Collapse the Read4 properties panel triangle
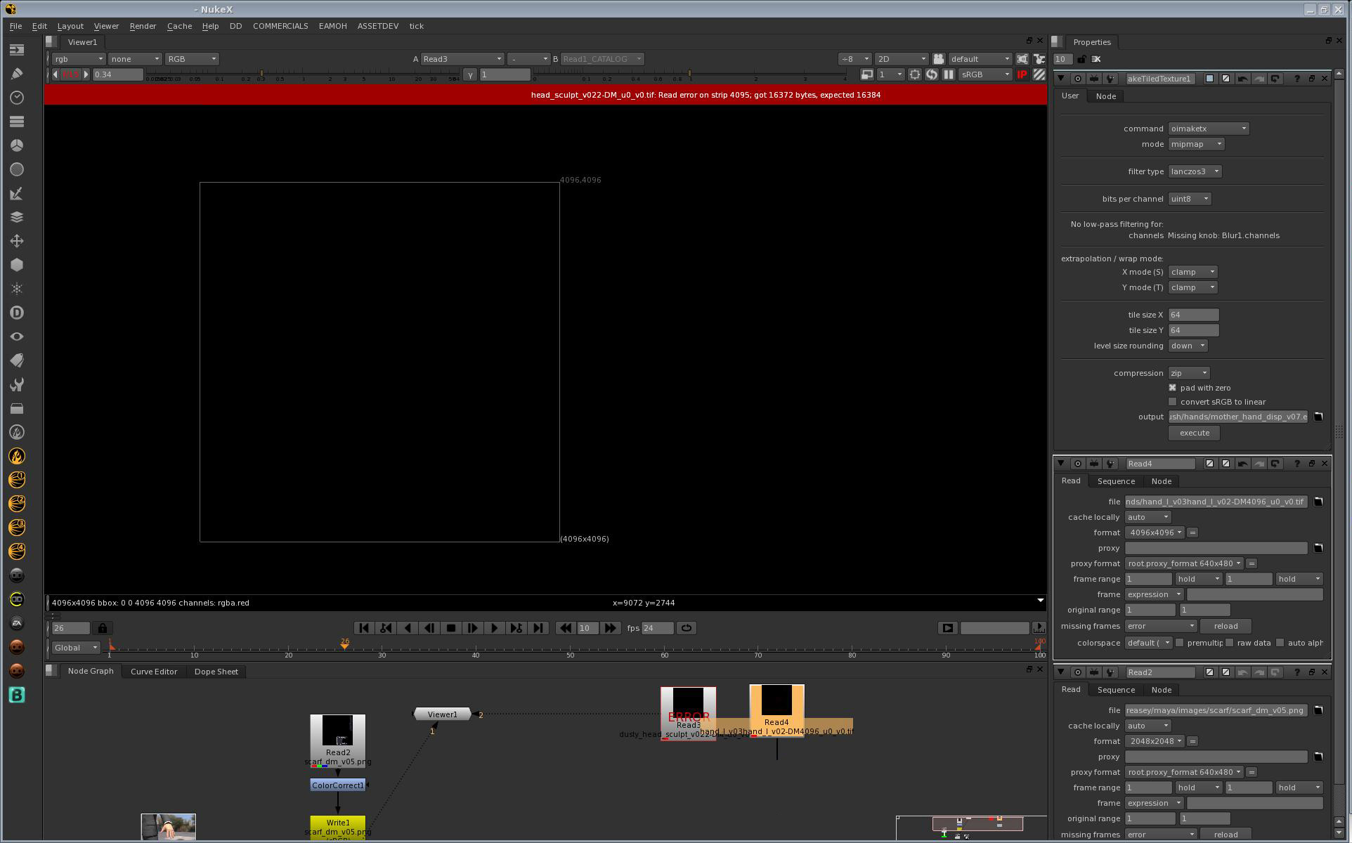Image resolution: width=1352 pixels, height=843 pixels. 1061,464
